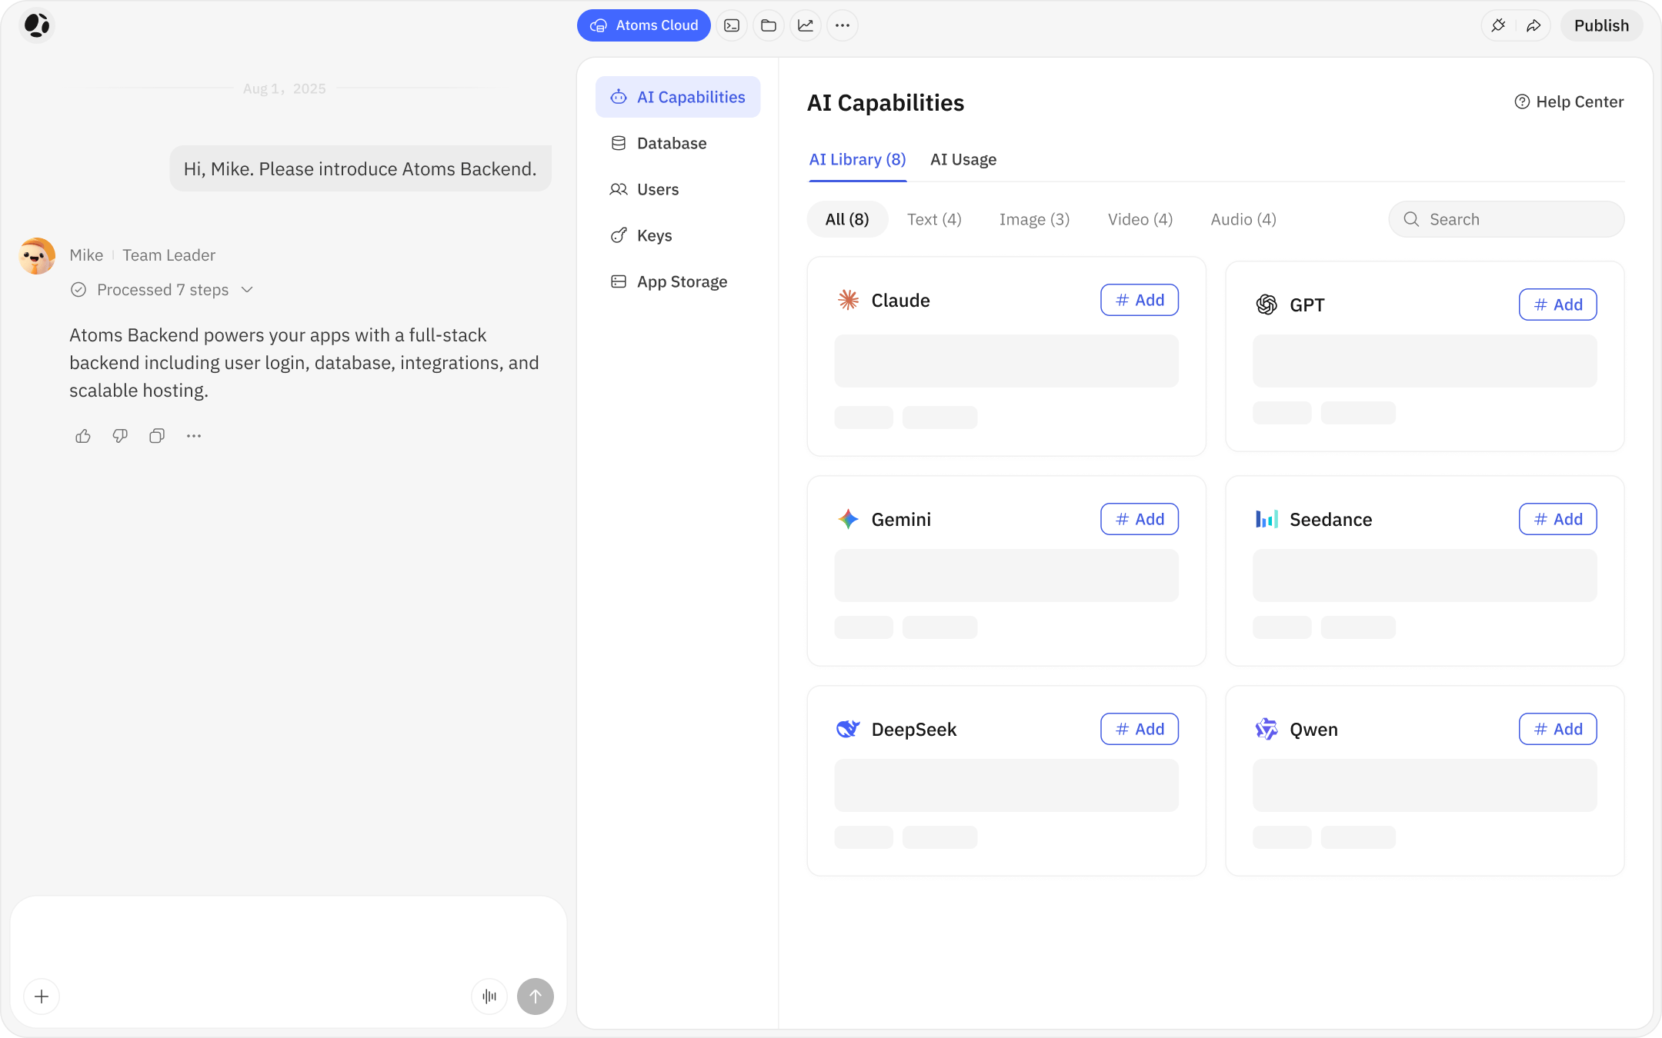Viewport: 1662px width, 1038px height.
Task: Click the Atoms logo in top-left corner
Action: pos(37,25)
